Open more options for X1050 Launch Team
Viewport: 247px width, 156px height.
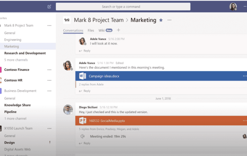coord(49,128)
